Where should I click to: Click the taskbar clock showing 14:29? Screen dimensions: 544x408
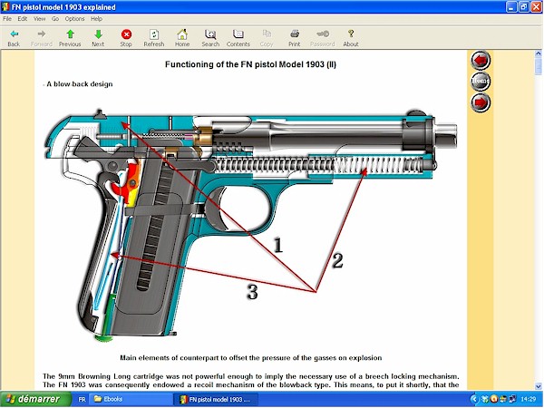click(x=528, y=400)
